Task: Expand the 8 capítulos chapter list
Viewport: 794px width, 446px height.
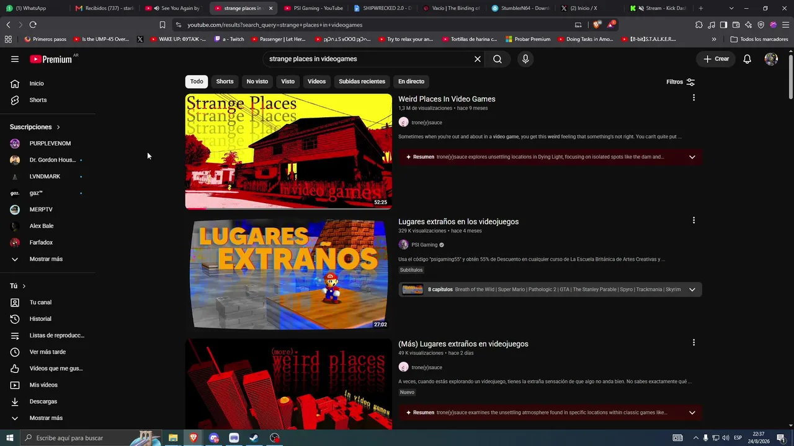Action: (692, 289)
